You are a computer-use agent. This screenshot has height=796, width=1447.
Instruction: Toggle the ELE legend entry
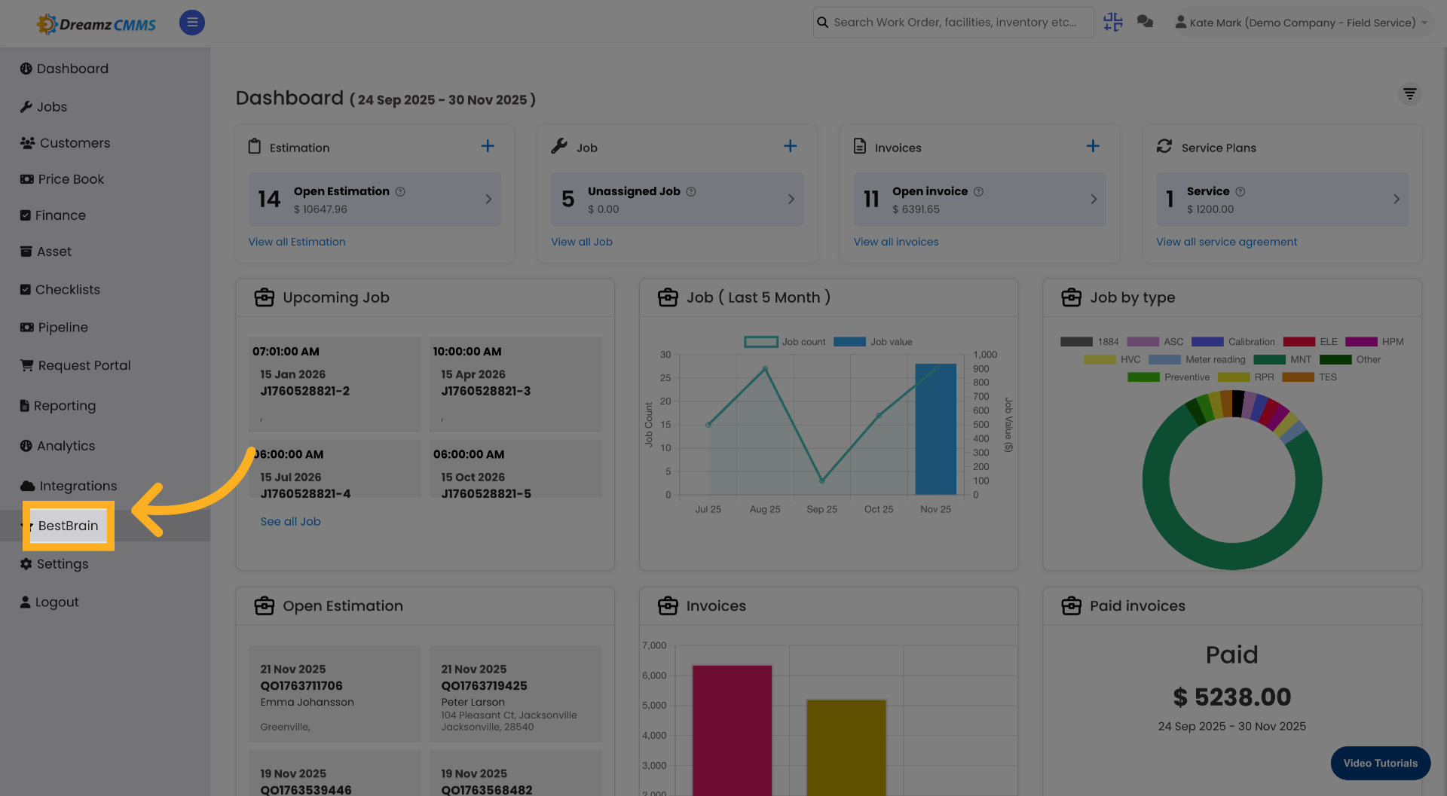click(1310, 342)
